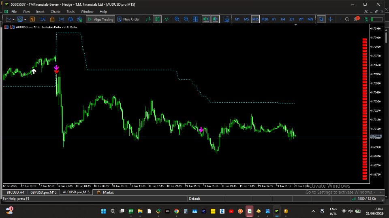Click the depth of market icon by AUDUSD title

coord(12,27)
